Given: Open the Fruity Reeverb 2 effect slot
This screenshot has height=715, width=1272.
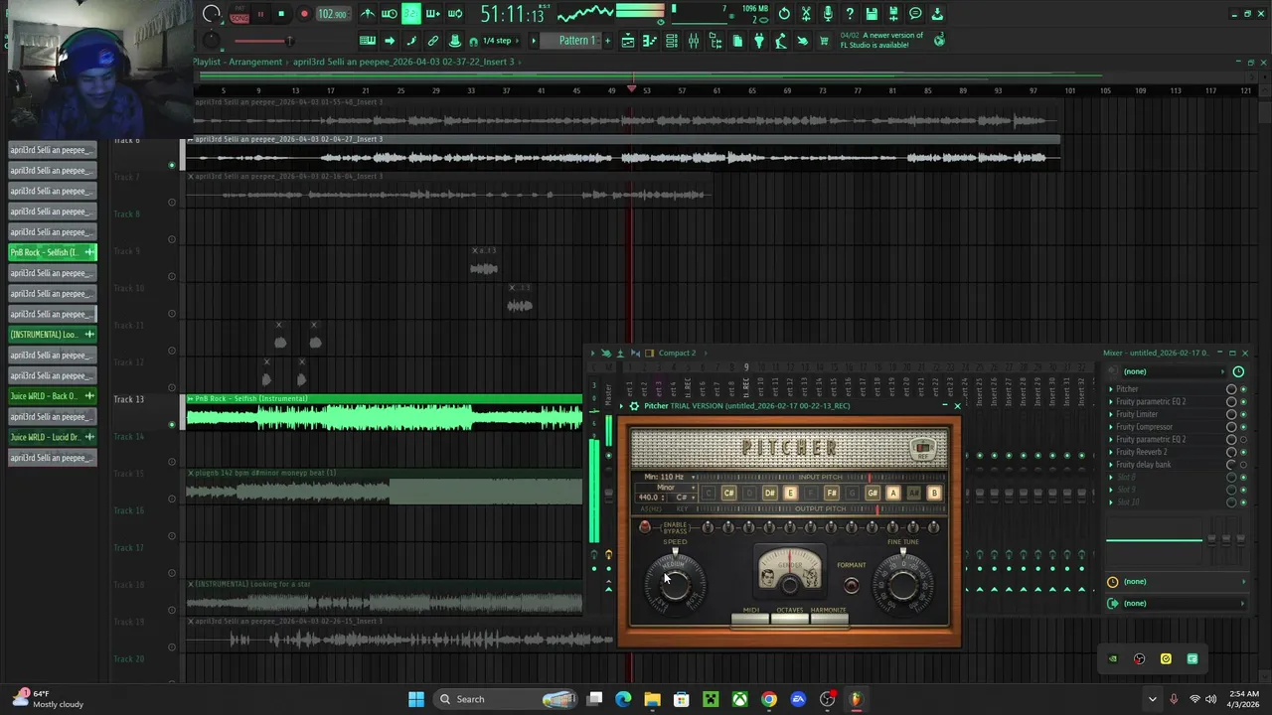Looking at the screenshot, I should point(1142,452).
